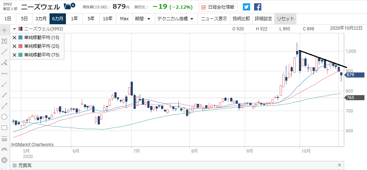Click the 1,000 price axis label

click(351, 51)
